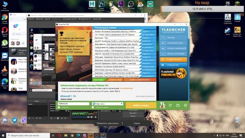Click the nickname input field in TLauncher

73,104
